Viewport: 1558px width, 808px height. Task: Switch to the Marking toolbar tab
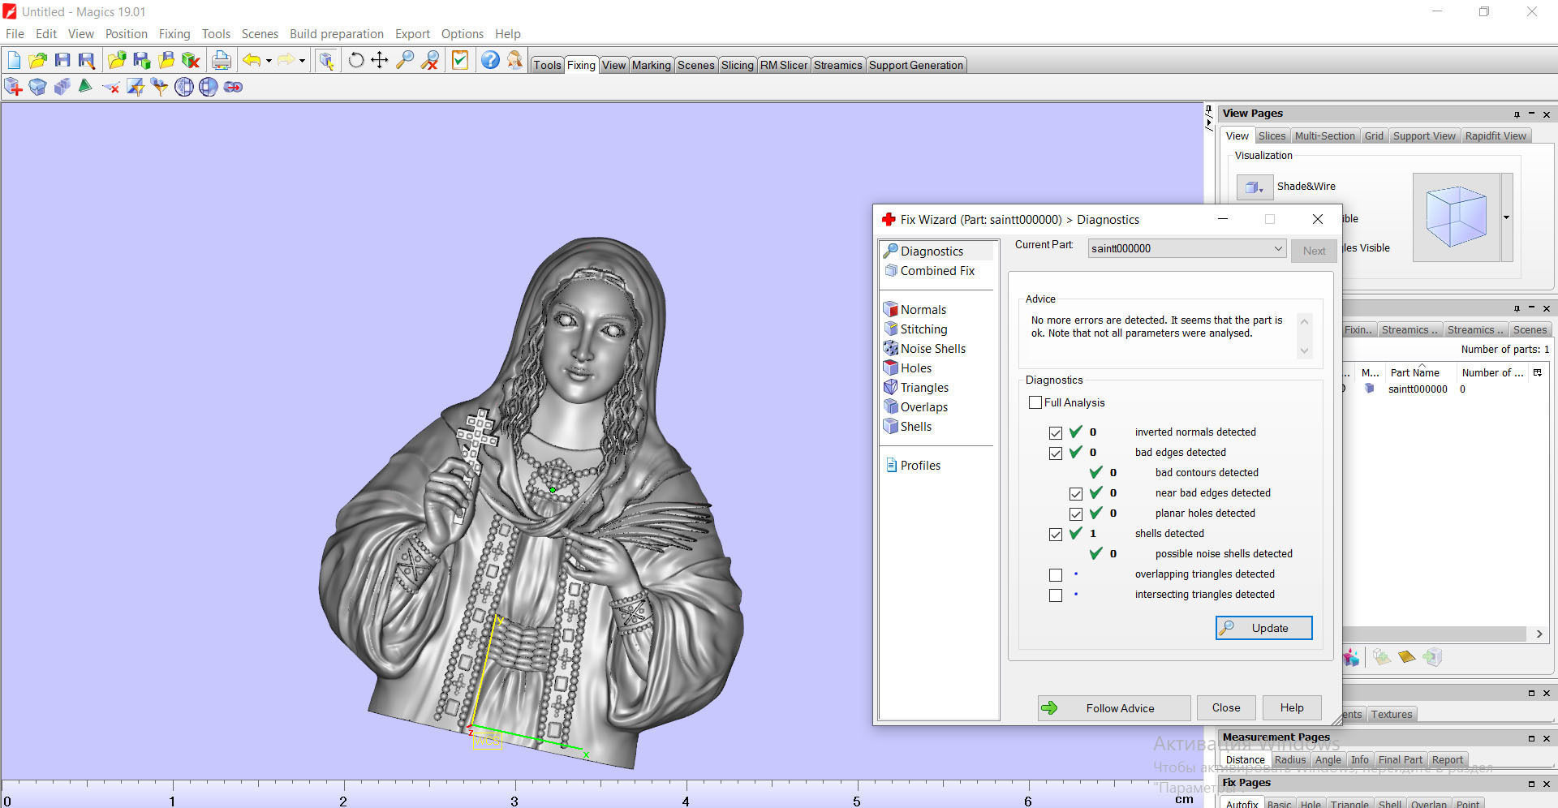click(651, 65)
